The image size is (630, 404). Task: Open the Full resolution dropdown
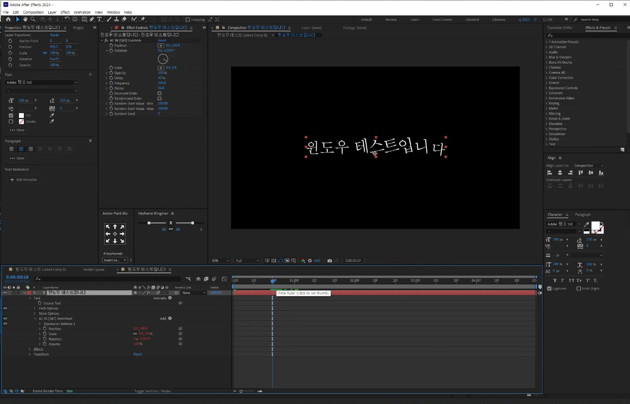[247, 261]
